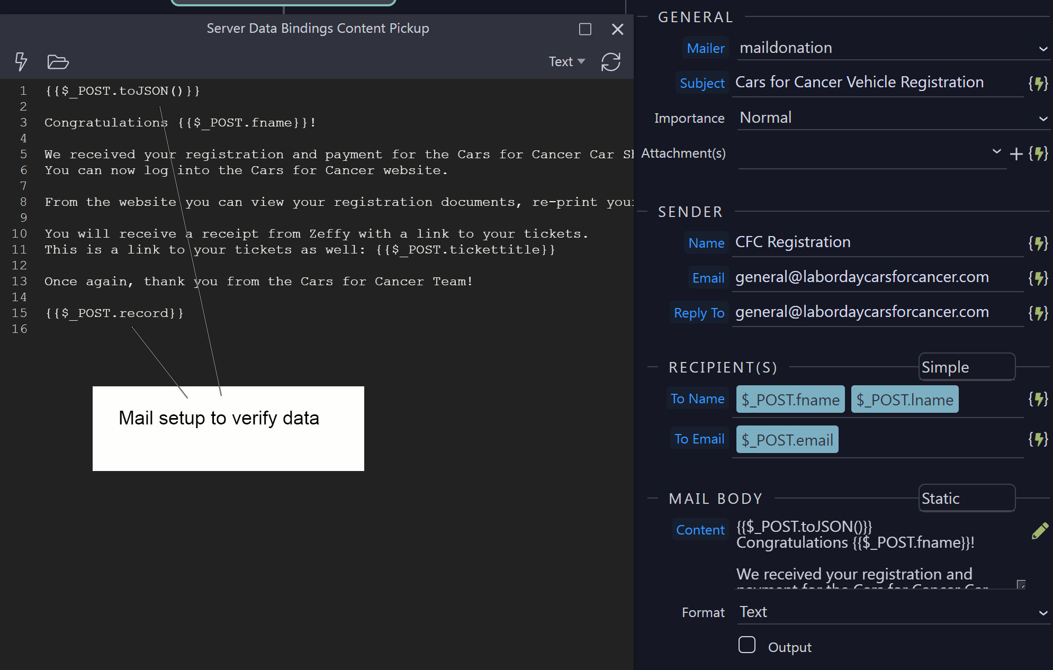Click the refresh icon in content pickup
1053x670 pixels.
click(x=611, y=62)
